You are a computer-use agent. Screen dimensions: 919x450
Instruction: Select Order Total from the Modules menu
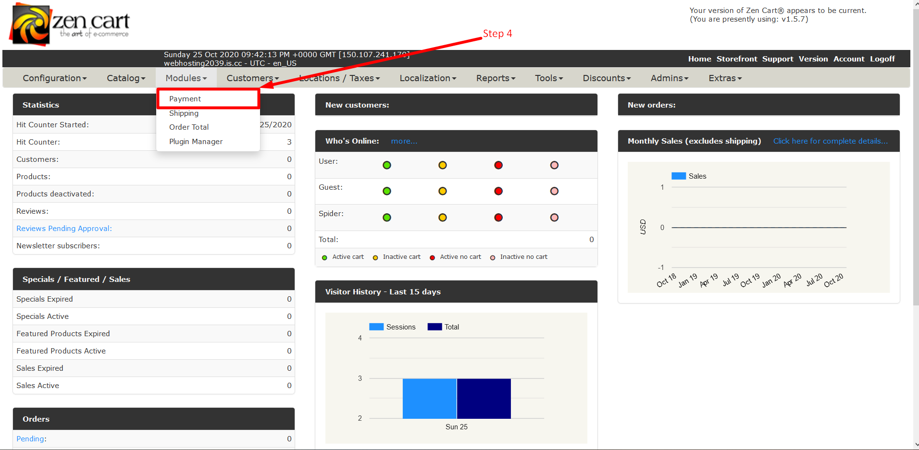pos(189,127)
